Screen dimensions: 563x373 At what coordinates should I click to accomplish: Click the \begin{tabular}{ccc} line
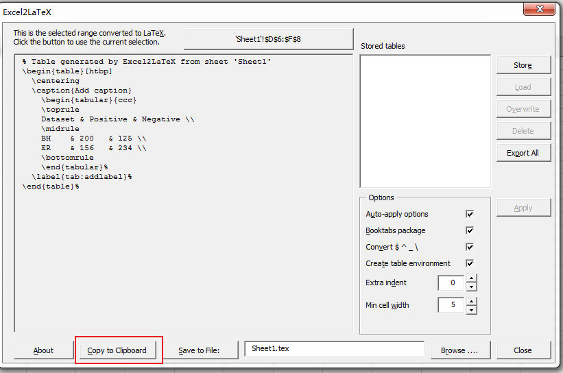(88, 100)
